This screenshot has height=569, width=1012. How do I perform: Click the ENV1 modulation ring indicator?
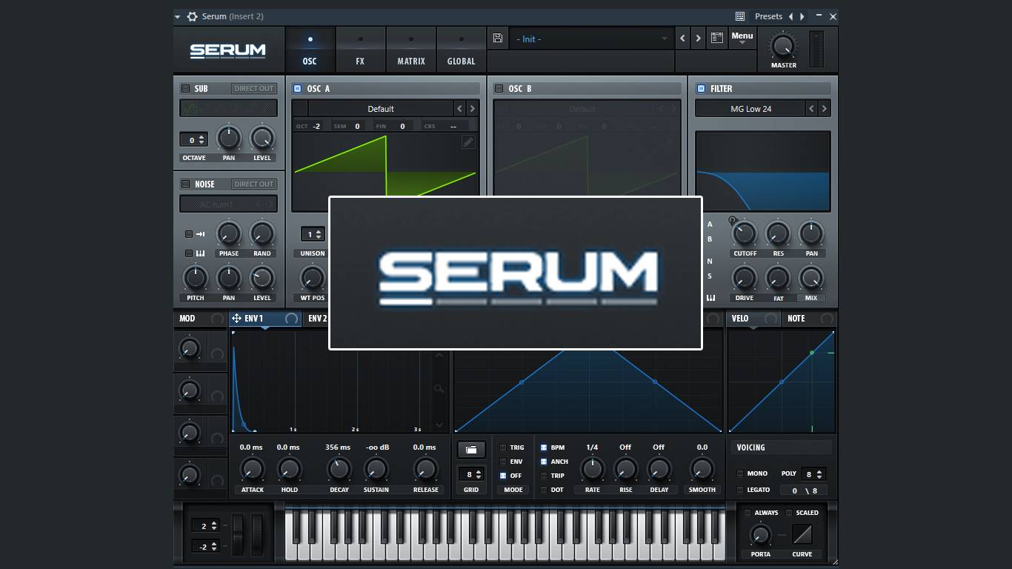292,319
